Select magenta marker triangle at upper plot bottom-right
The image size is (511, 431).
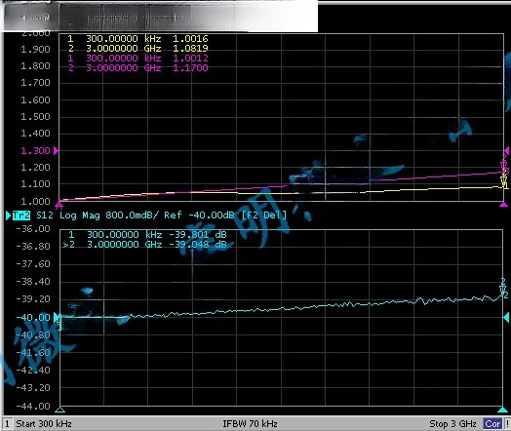coord(503,204)
